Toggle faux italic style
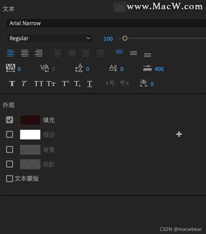Viewport: 206px width, 234px height. click(x=24, y=84)
